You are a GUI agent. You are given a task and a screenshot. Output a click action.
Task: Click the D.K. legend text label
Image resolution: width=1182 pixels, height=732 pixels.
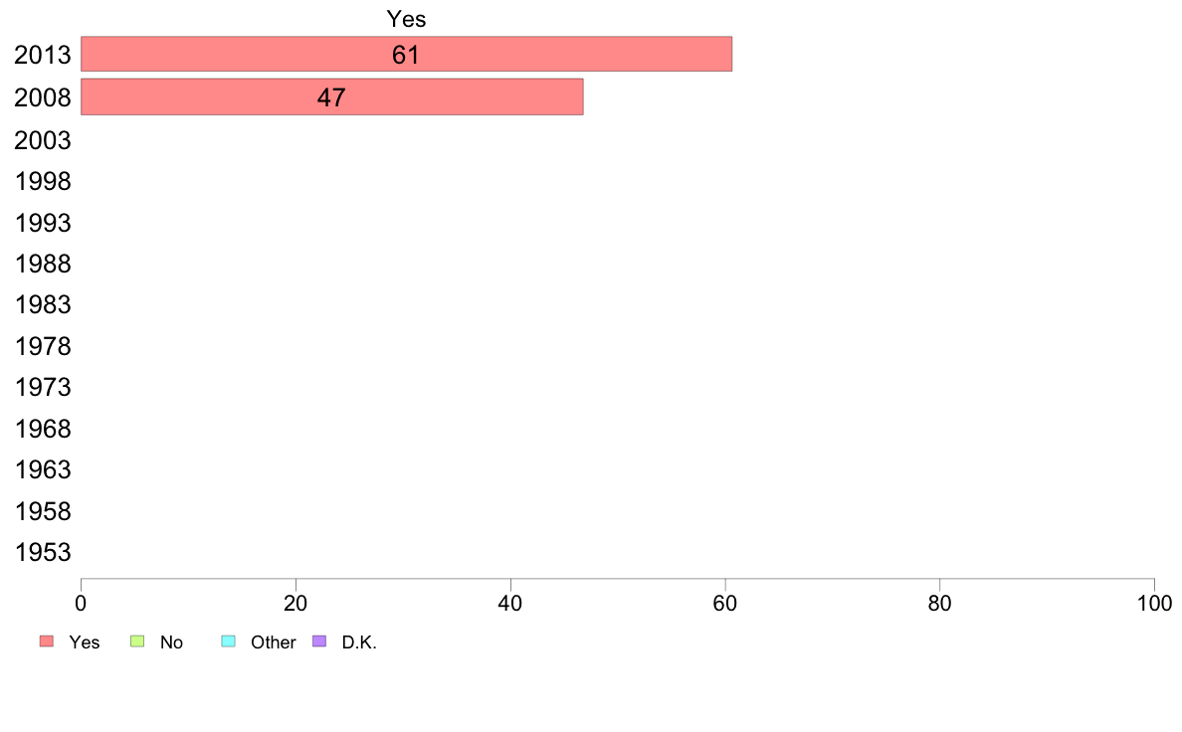tap(359, 642)
